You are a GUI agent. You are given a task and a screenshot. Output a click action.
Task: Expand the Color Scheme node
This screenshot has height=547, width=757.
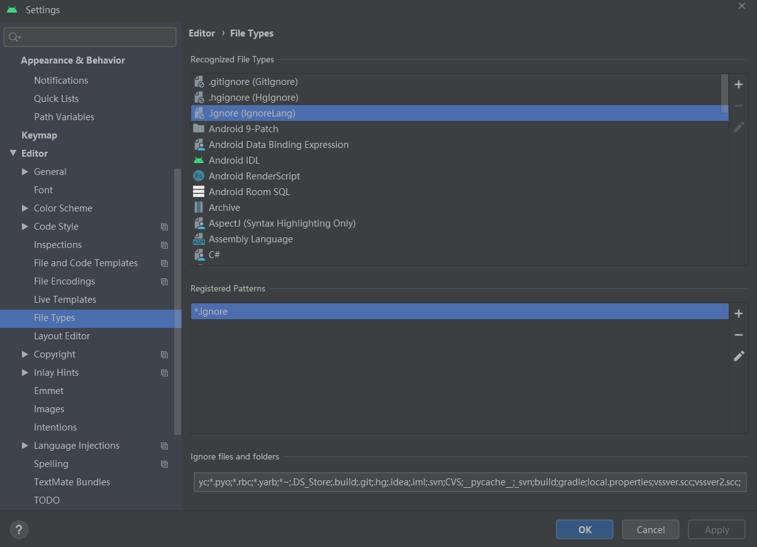[x=25, y=208]
